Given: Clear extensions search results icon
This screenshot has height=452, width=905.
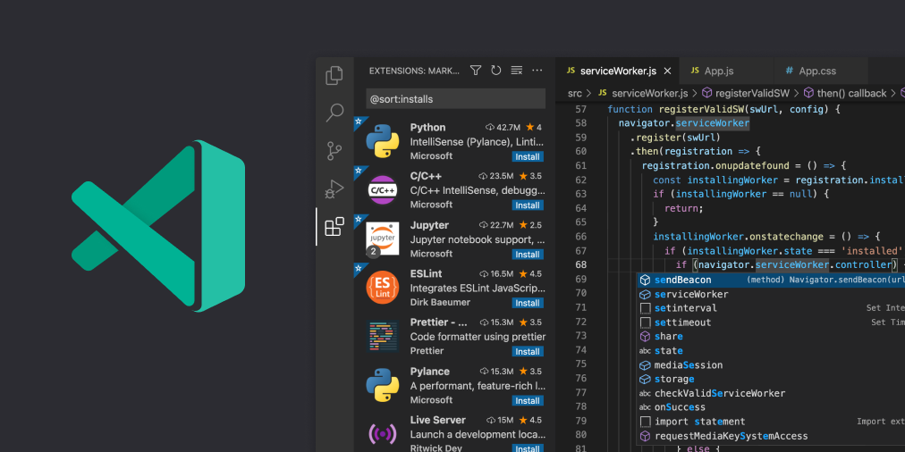Looking at the screenshot, I should (516, 71).
